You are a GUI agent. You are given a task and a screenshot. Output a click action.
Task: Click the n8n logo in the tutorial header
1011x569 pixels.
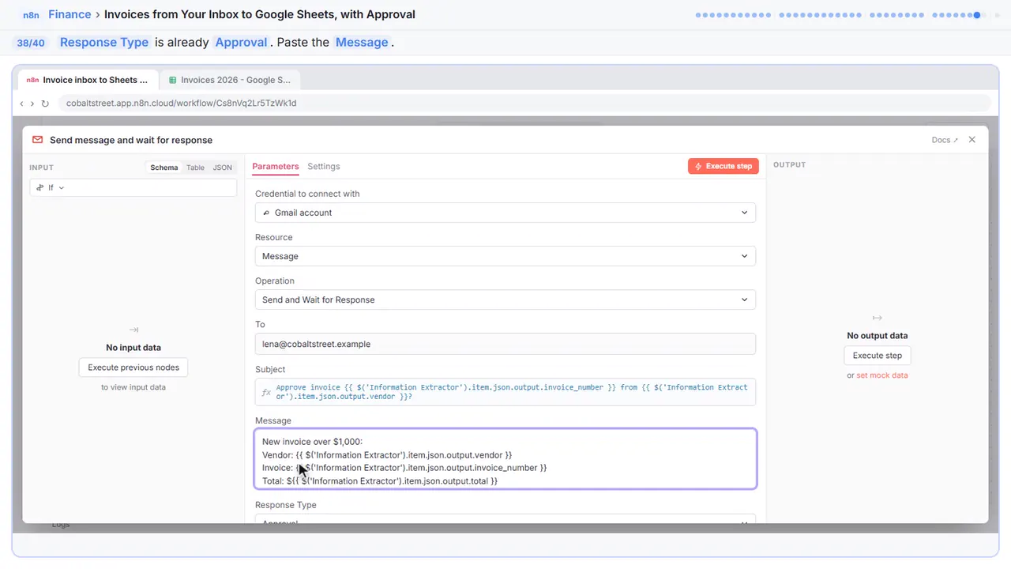tap(31, 14)
